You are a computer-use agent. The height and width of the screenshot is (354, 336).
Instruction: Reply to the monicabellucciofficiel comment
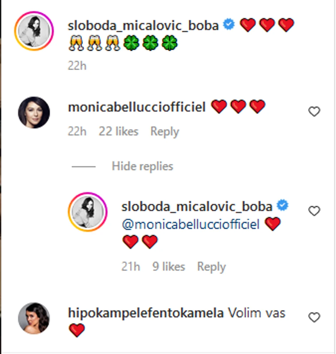point(164,132)
